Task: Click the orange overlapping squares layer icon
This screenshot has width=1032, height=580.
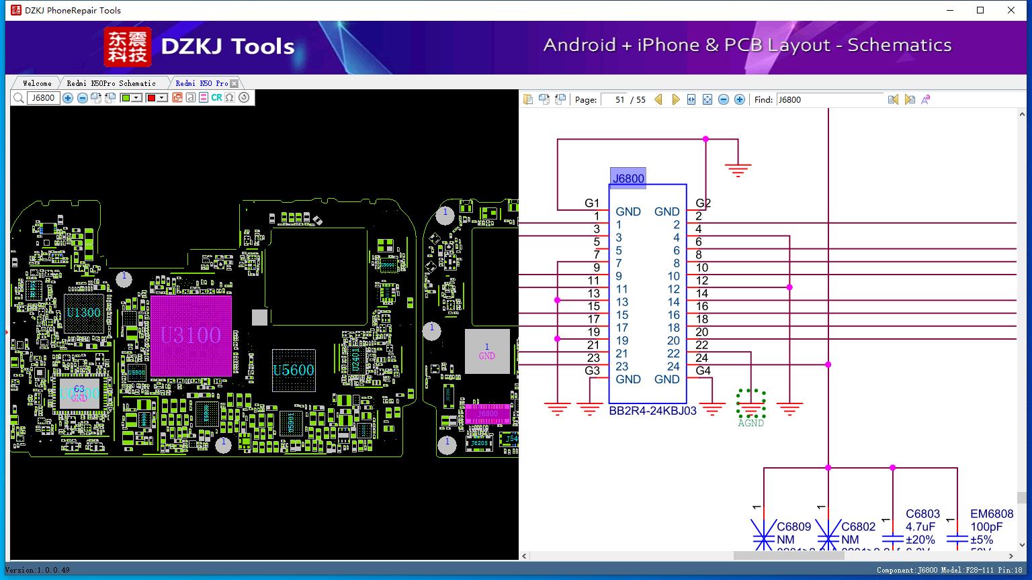Action: (177, 98)
